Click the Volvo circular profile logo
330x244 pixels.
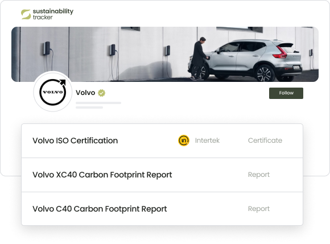(53, 92)
